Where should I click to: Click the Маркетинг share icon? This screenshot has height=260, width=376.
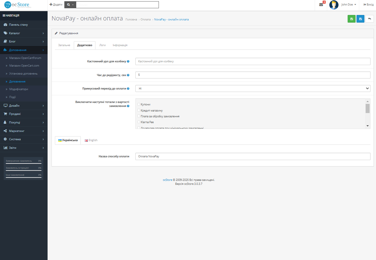[x=5, y=131]
